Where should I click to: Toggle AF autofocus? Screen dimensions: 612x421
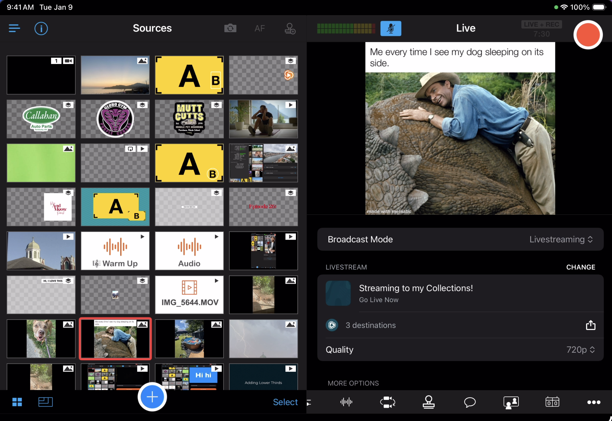(260, 28)
